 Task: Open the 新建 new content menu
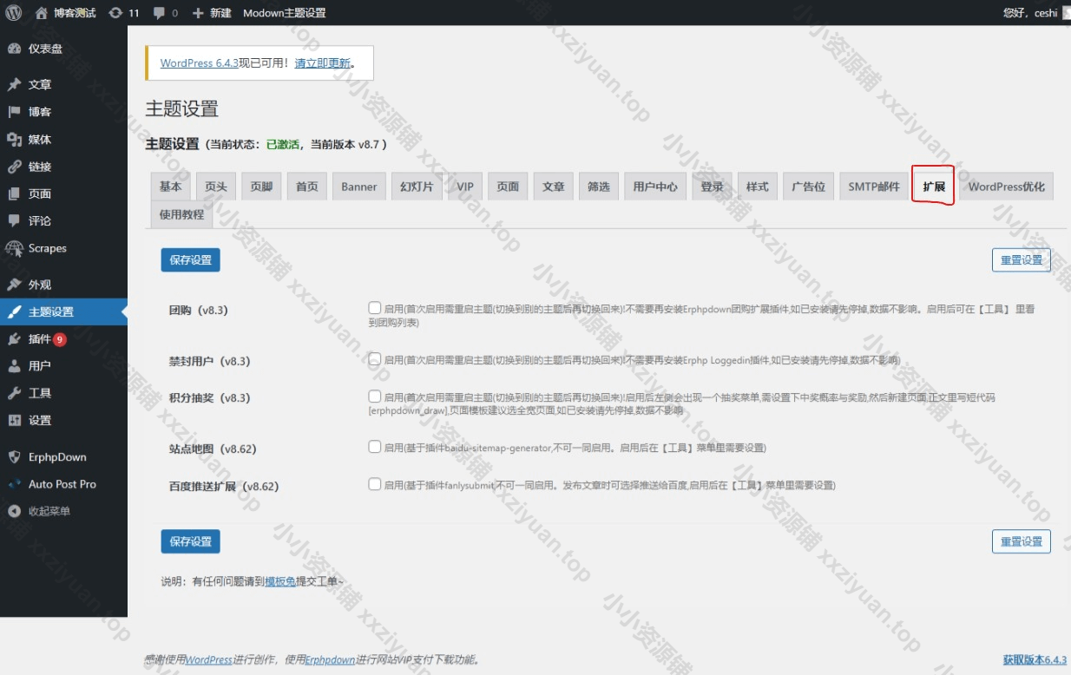(x=213, y=13)
